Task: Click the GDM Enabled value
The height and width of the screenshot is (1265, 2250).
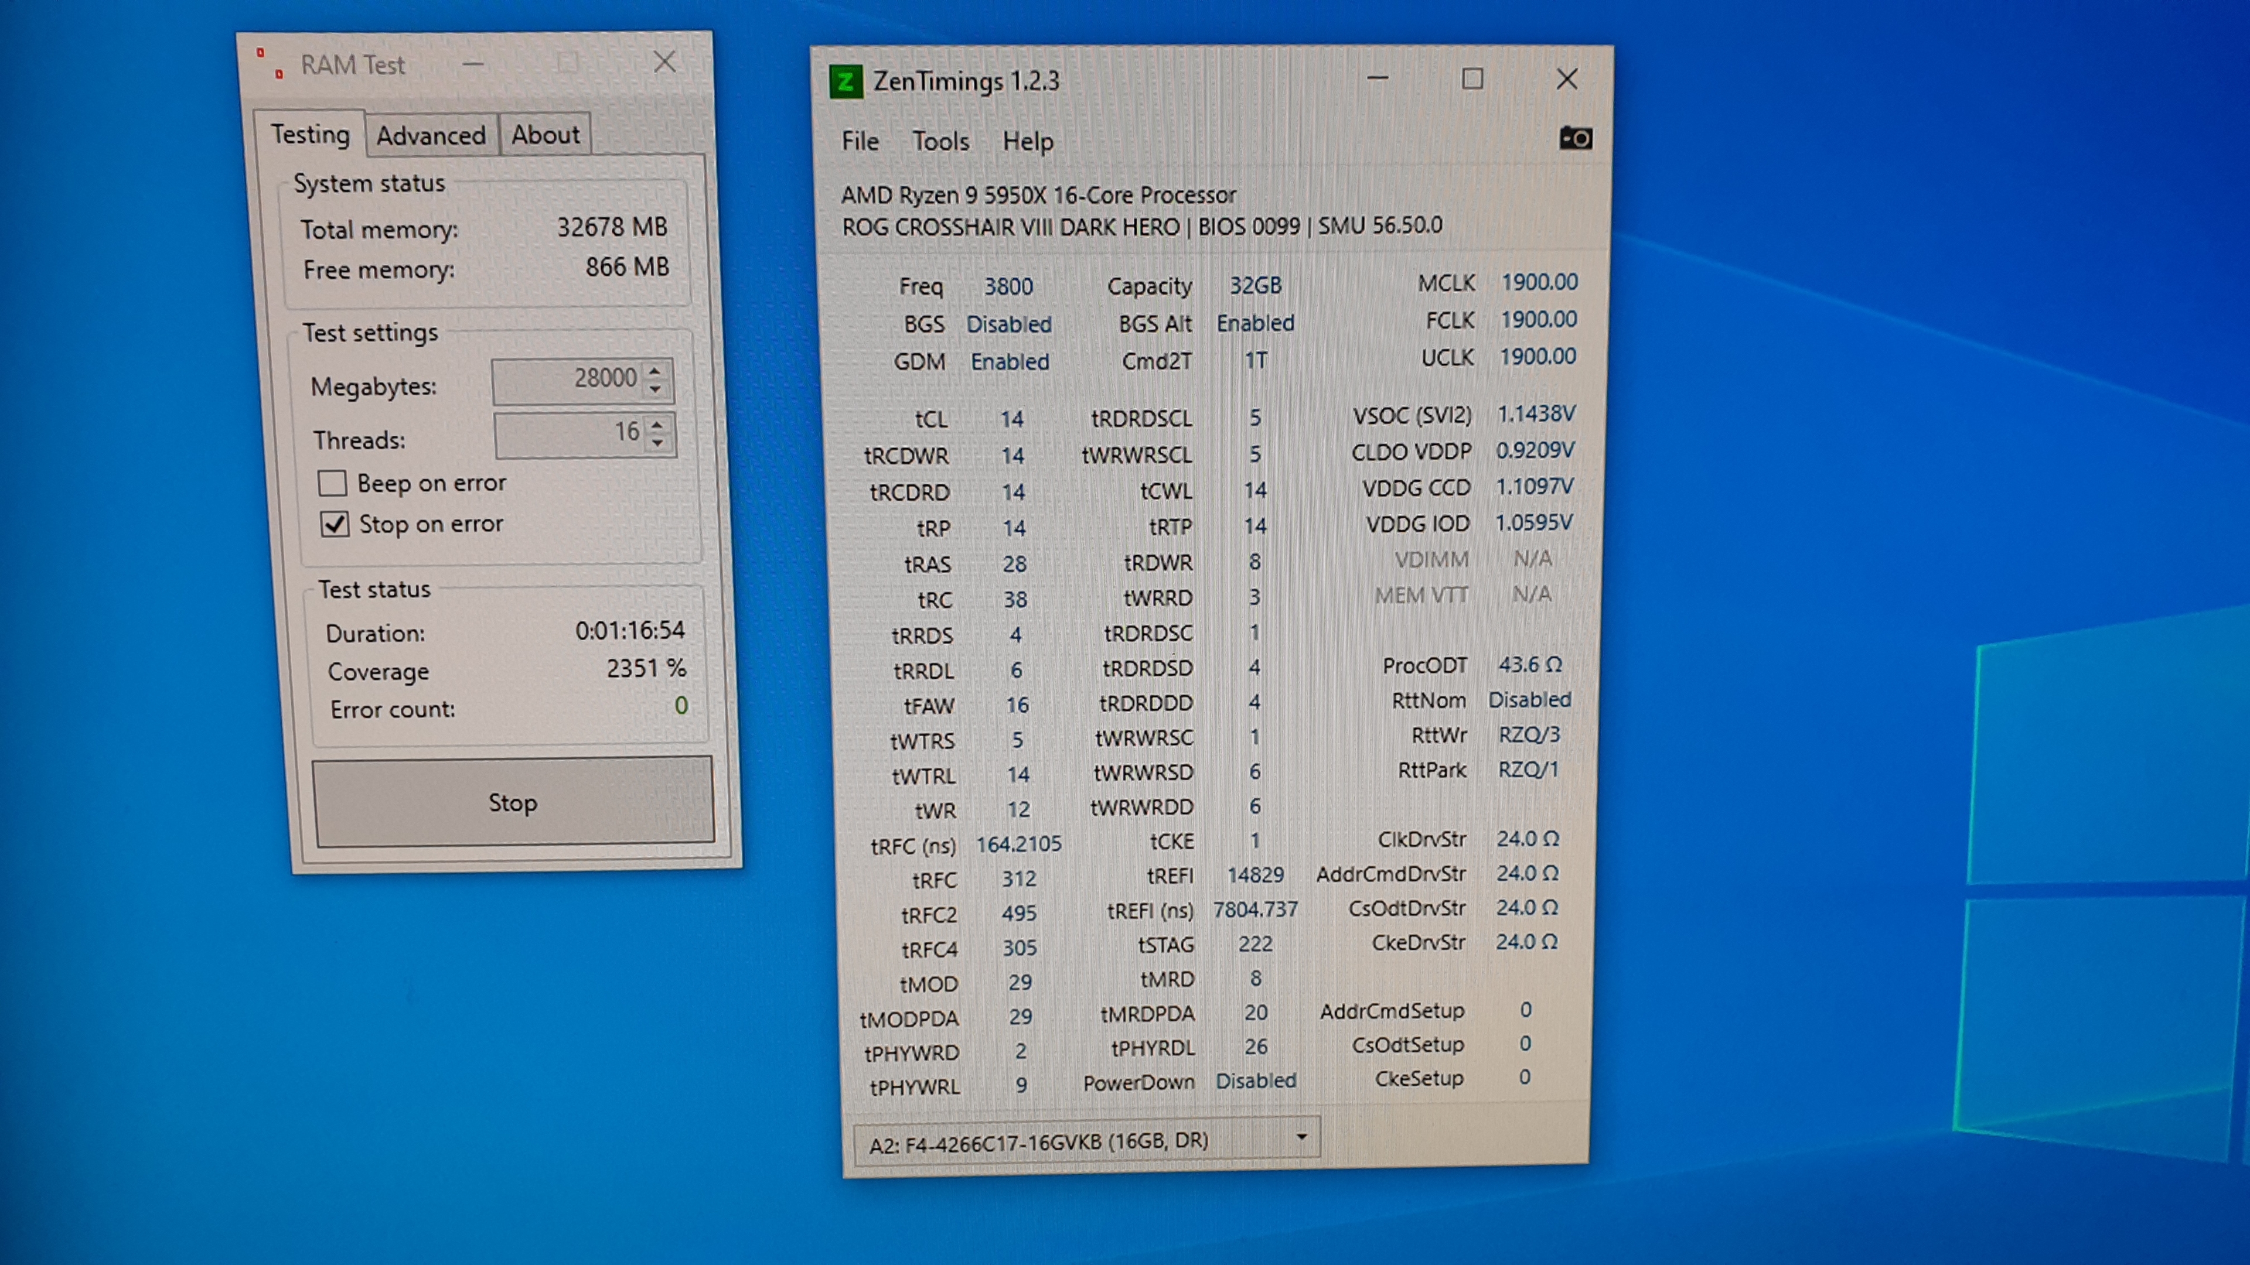Action: tap(1010, 361)
